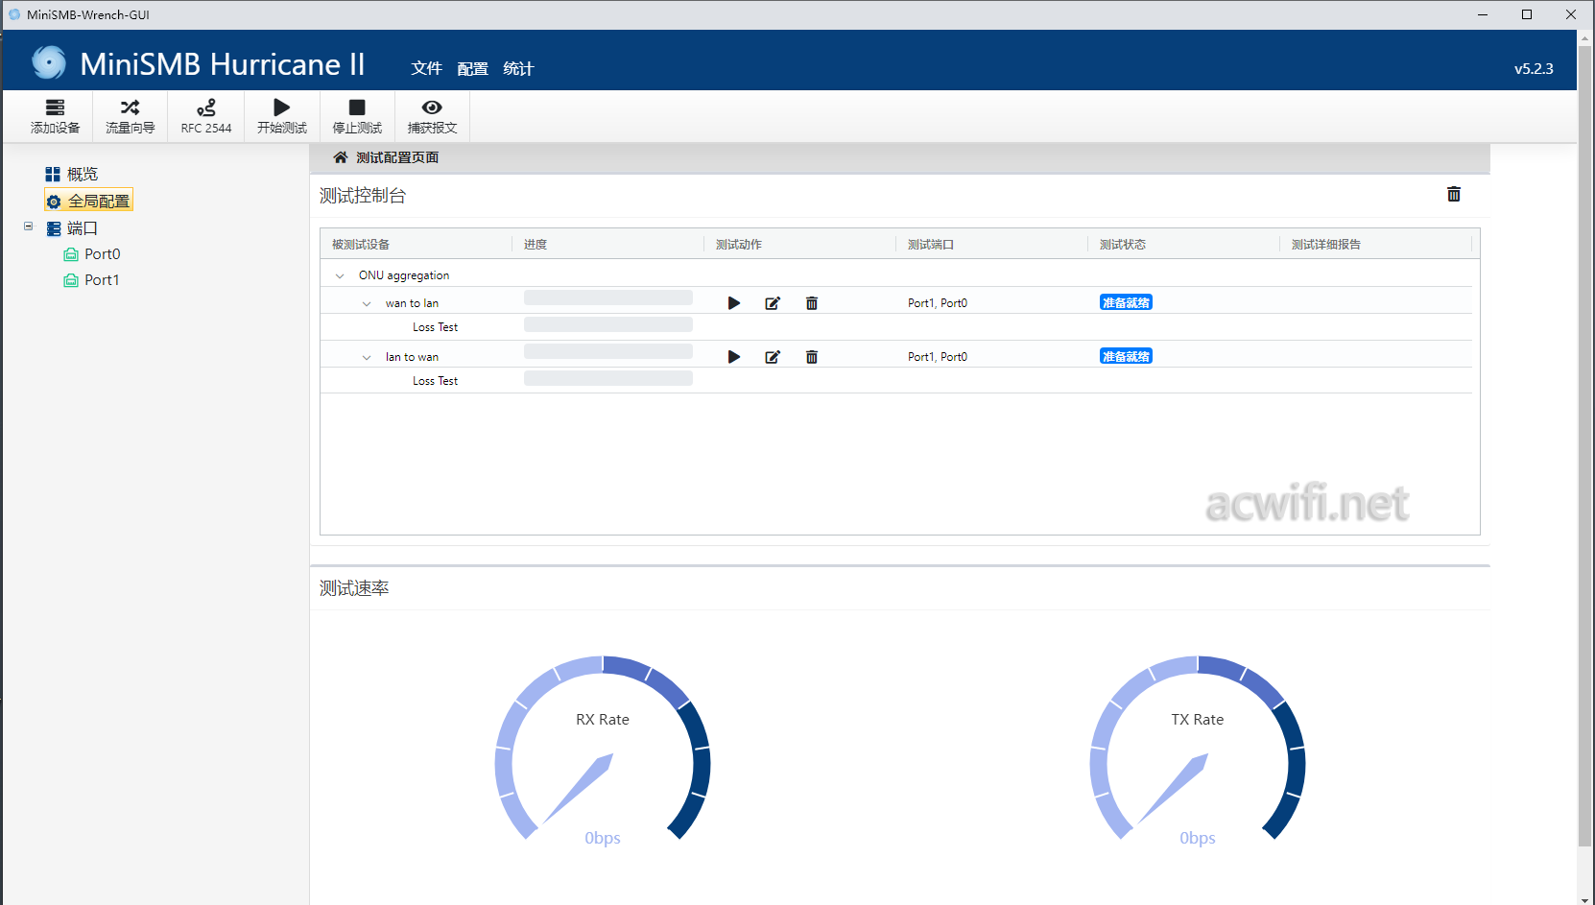Click the progress bar of Loss Test under lan to wan
The width and height of the screenshot is (1595, 905).
tap(608, 378)
